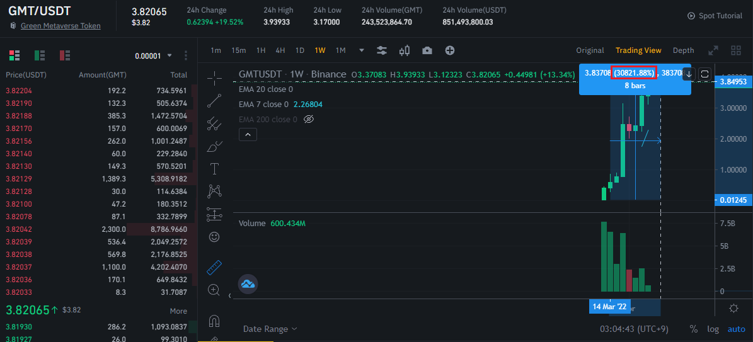The image size is (753, 342).
Task: Open order book more-options dots
Action: coord(186,55)
